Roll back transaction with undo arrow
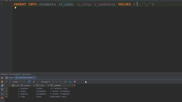Viewport: 182px width, 102px height. (x=61, y=82)
